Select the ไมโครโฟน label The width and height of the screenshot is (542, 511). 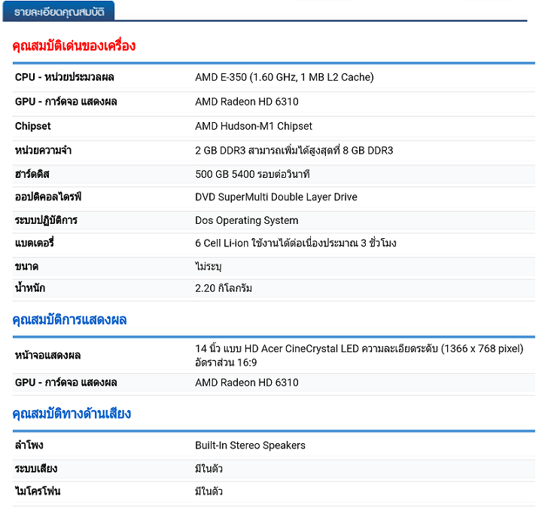click(x=38, y=491)
